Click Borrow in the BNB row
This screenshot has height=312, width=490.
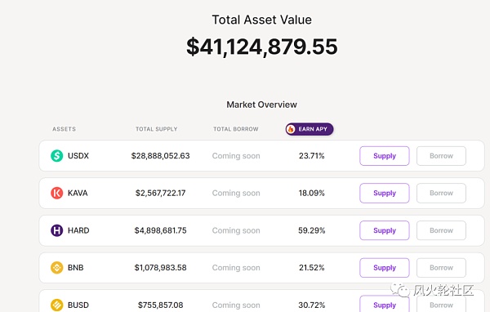pos(441,268)
